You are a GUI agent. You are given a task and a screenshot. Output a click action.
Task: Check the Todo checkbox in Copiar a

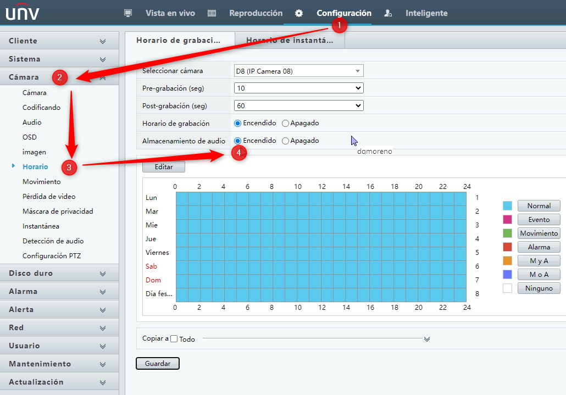[x=173, y=339]
